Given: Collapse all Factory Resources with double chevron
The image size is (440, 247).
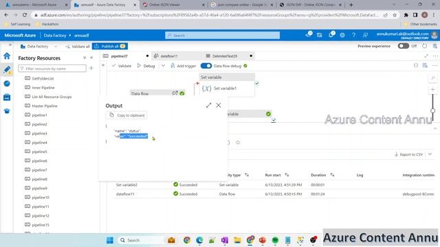Looking at the screenshot, I should click(x=85, y=58).
